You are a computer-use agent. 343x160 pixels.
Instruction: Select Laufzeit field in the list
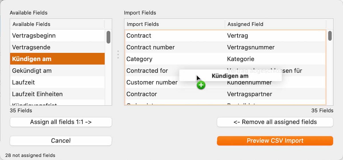coord(57,82)
